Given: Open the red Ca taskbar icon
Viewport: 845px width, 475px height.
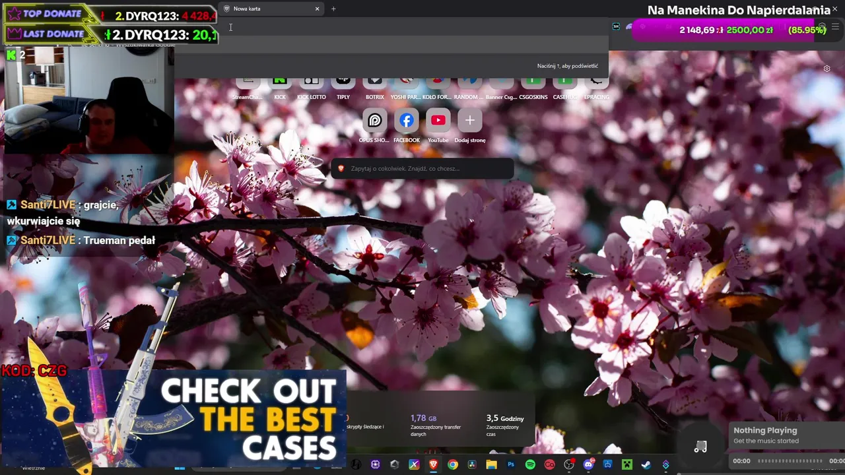Looking at the screenshot, I should pyautogui.click(x=549, y=464).
